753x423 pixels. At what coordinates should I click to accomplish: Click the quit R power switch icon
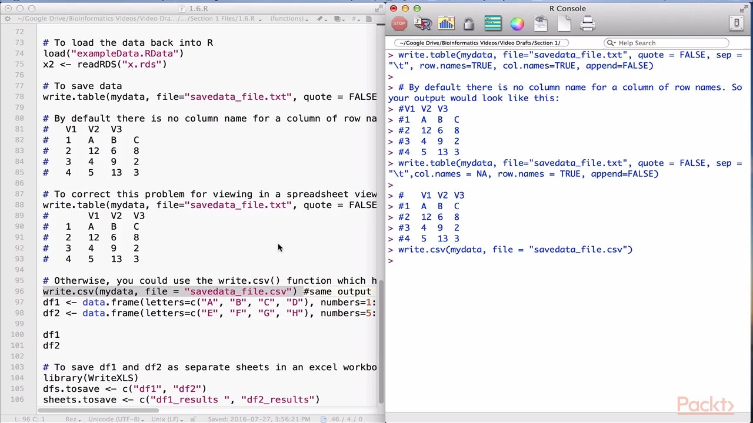(x=737, y=23)
